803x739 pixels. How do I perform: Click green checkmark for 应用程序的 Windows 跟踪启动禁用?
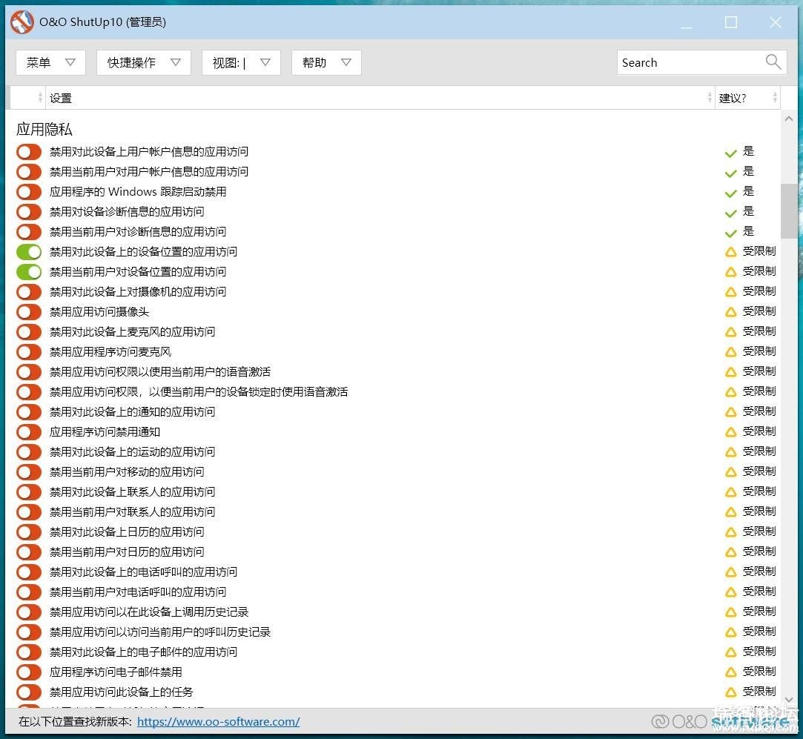tap(731, 193)
